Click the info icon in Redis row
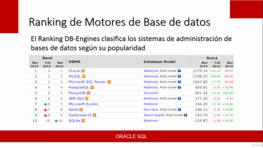 click(x=180, y=109)
